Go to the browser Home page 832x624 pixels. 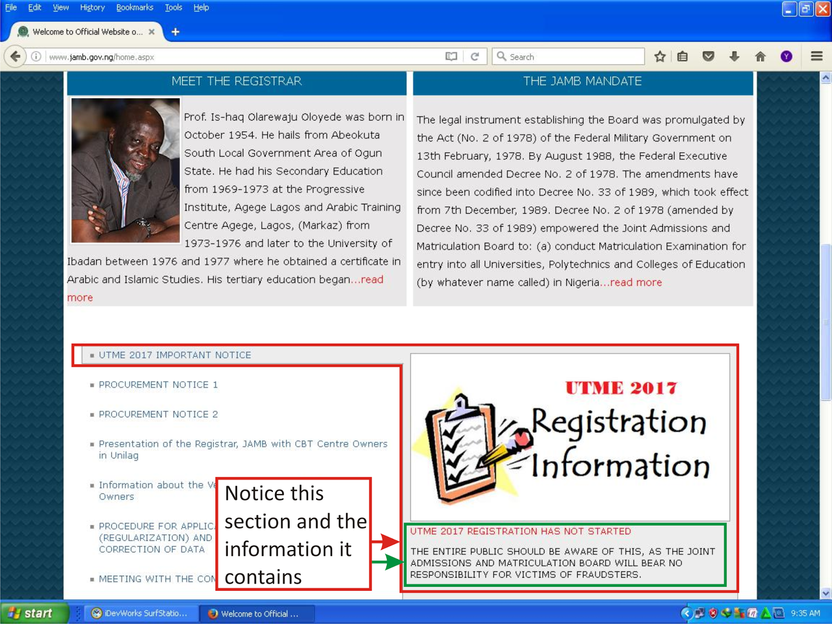(760, 57)
